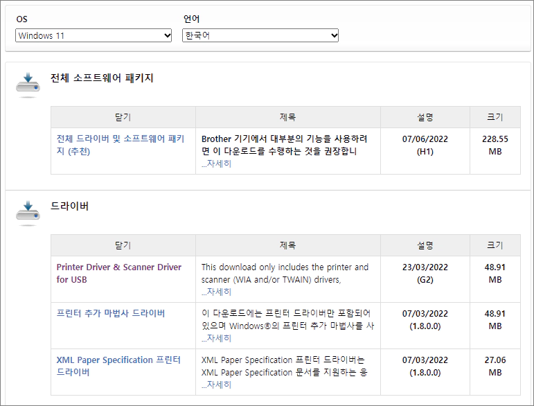Click download icon beside 전체 소프트웨어 패키지
Viewport: 534px width, 406px height.
tap(28, 85)
